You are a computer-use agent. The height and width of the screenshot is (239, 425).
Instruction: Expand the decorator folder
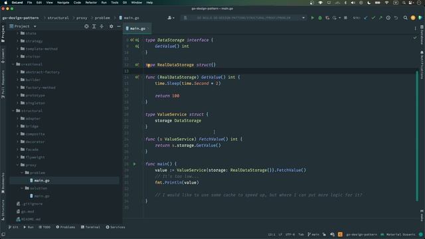pyautogui.click(x=18, y=141)
